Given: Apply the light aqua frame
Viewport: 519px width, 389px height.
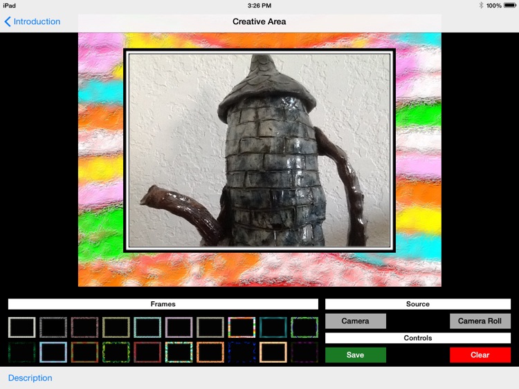Looking at the screenshot, I should tap(147, 328).
